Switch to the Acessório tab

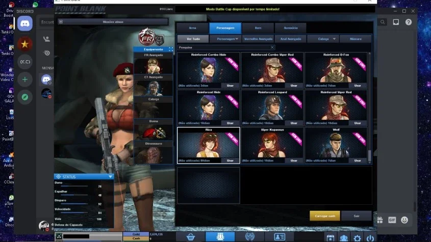(x=291, y=28)
